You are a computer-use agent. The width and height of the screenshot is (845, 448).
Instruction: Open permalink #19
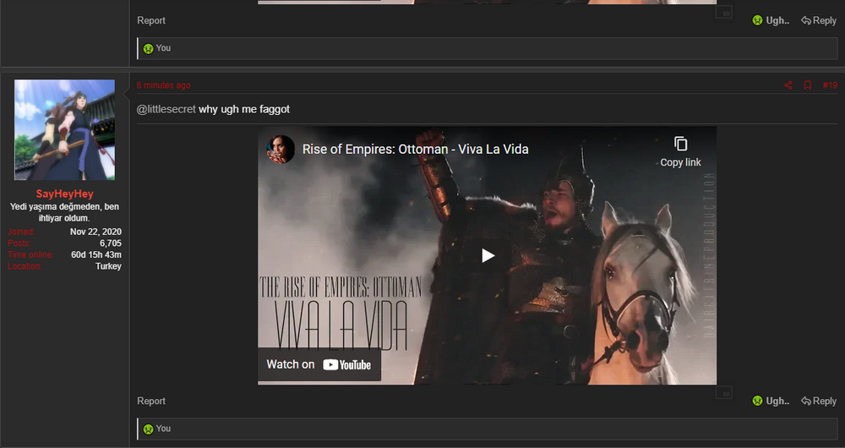[x=830, y=85]
